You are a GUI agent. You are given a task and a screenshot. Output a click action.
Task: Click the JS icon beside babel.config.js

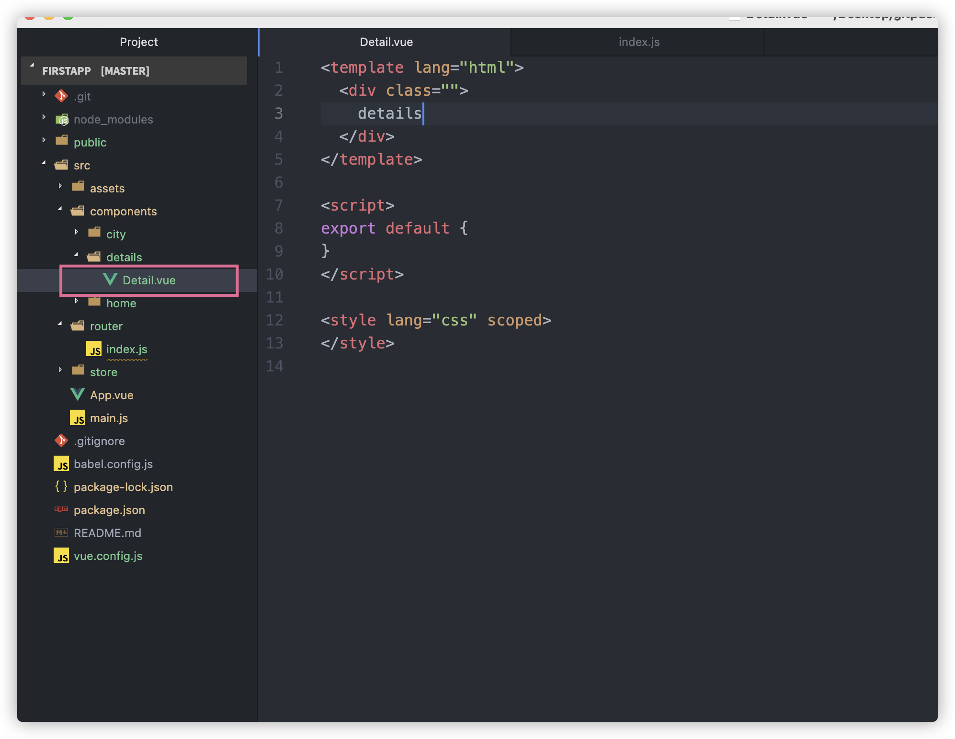61,464
